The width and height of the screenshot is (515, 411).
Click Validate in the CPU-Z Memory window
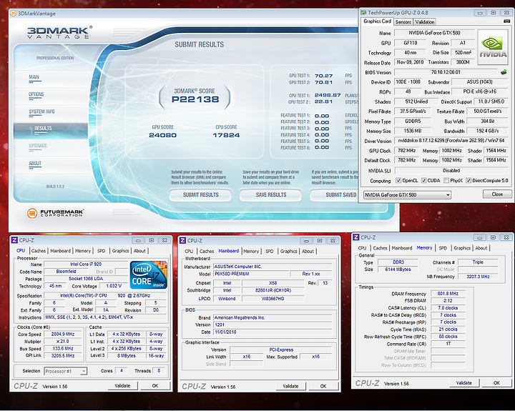pyautogui.click(x=463, y=383)
